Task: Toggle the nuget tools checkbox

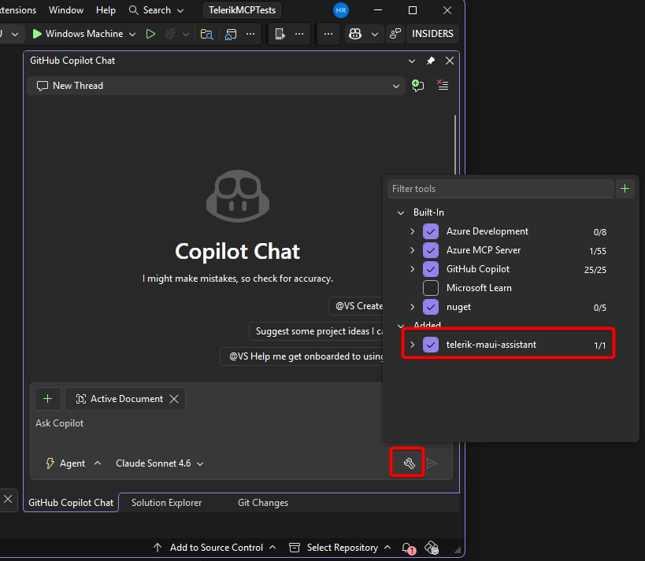Action: tap(431, 307)
